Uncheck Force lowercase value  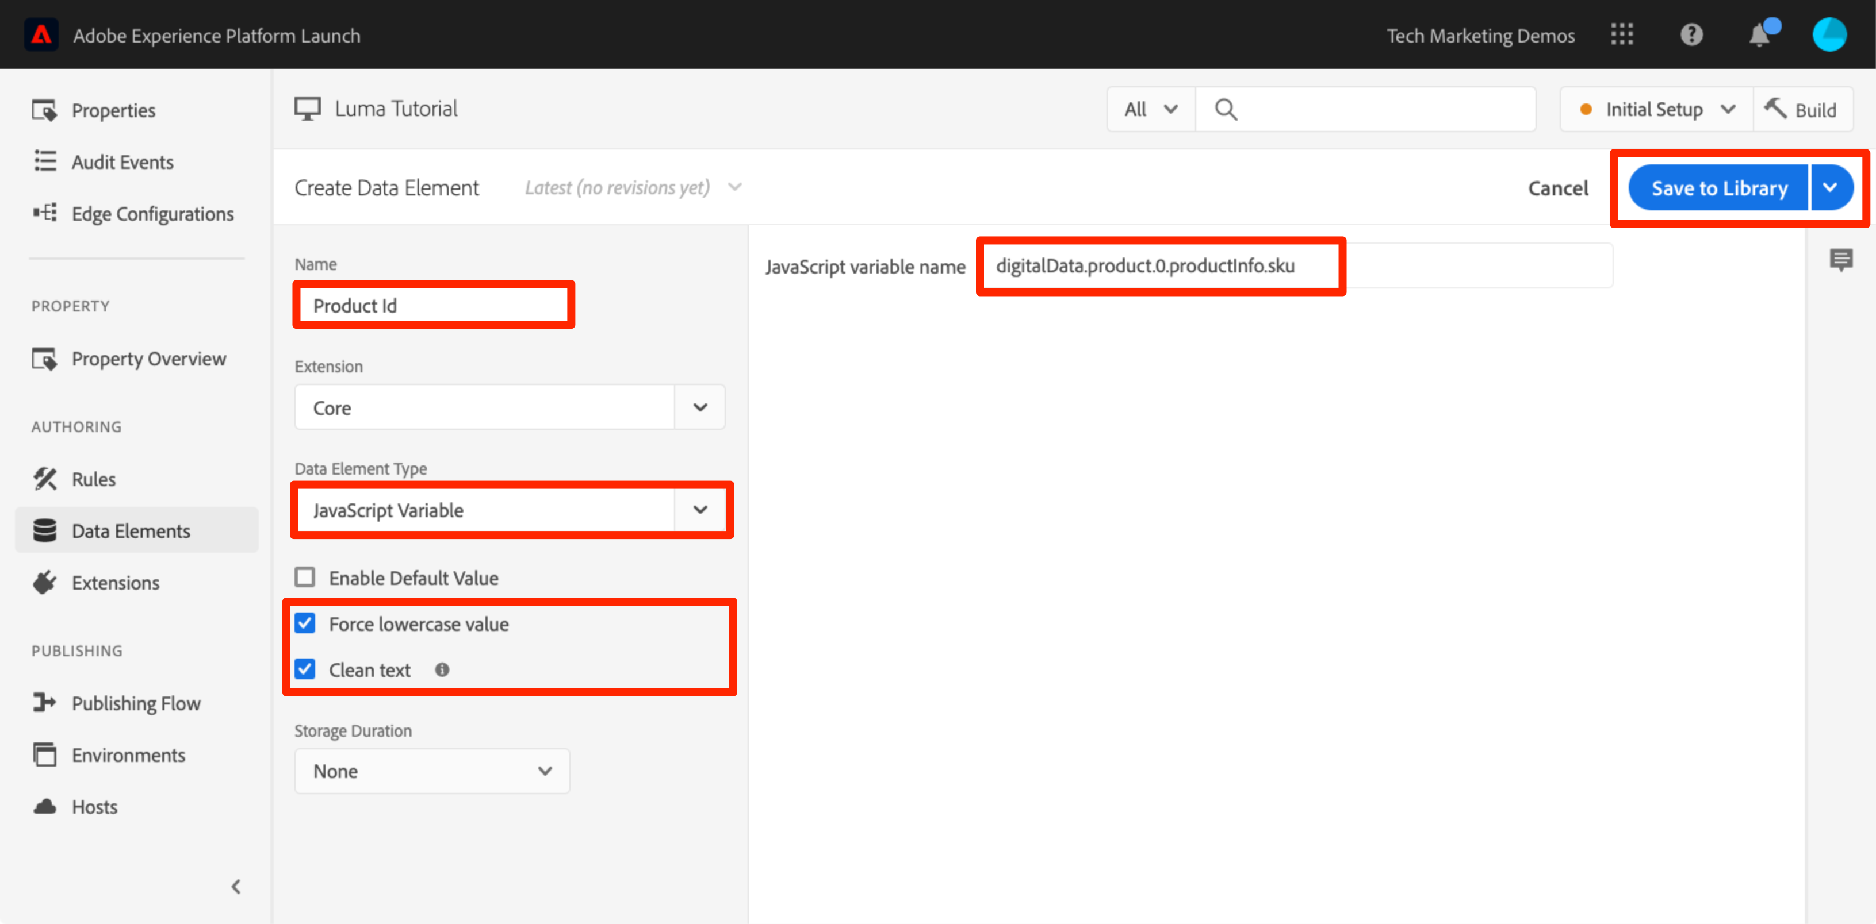click(305, 623)
